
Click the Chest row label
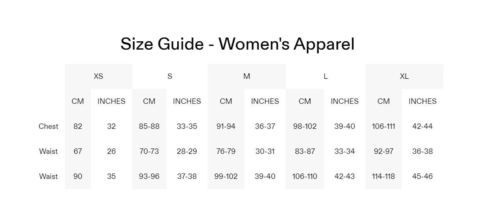pyautogui.click(x=48, y=126)
